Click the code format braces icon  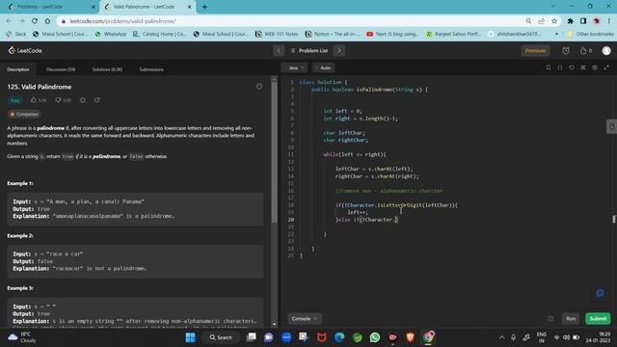click(x=560, y=67)
